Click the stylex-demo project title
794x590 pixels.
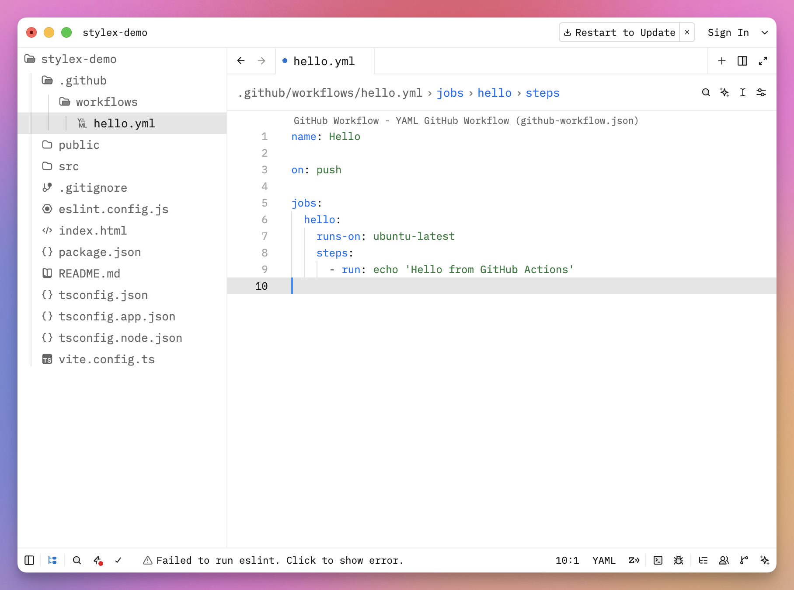(115, 32)
